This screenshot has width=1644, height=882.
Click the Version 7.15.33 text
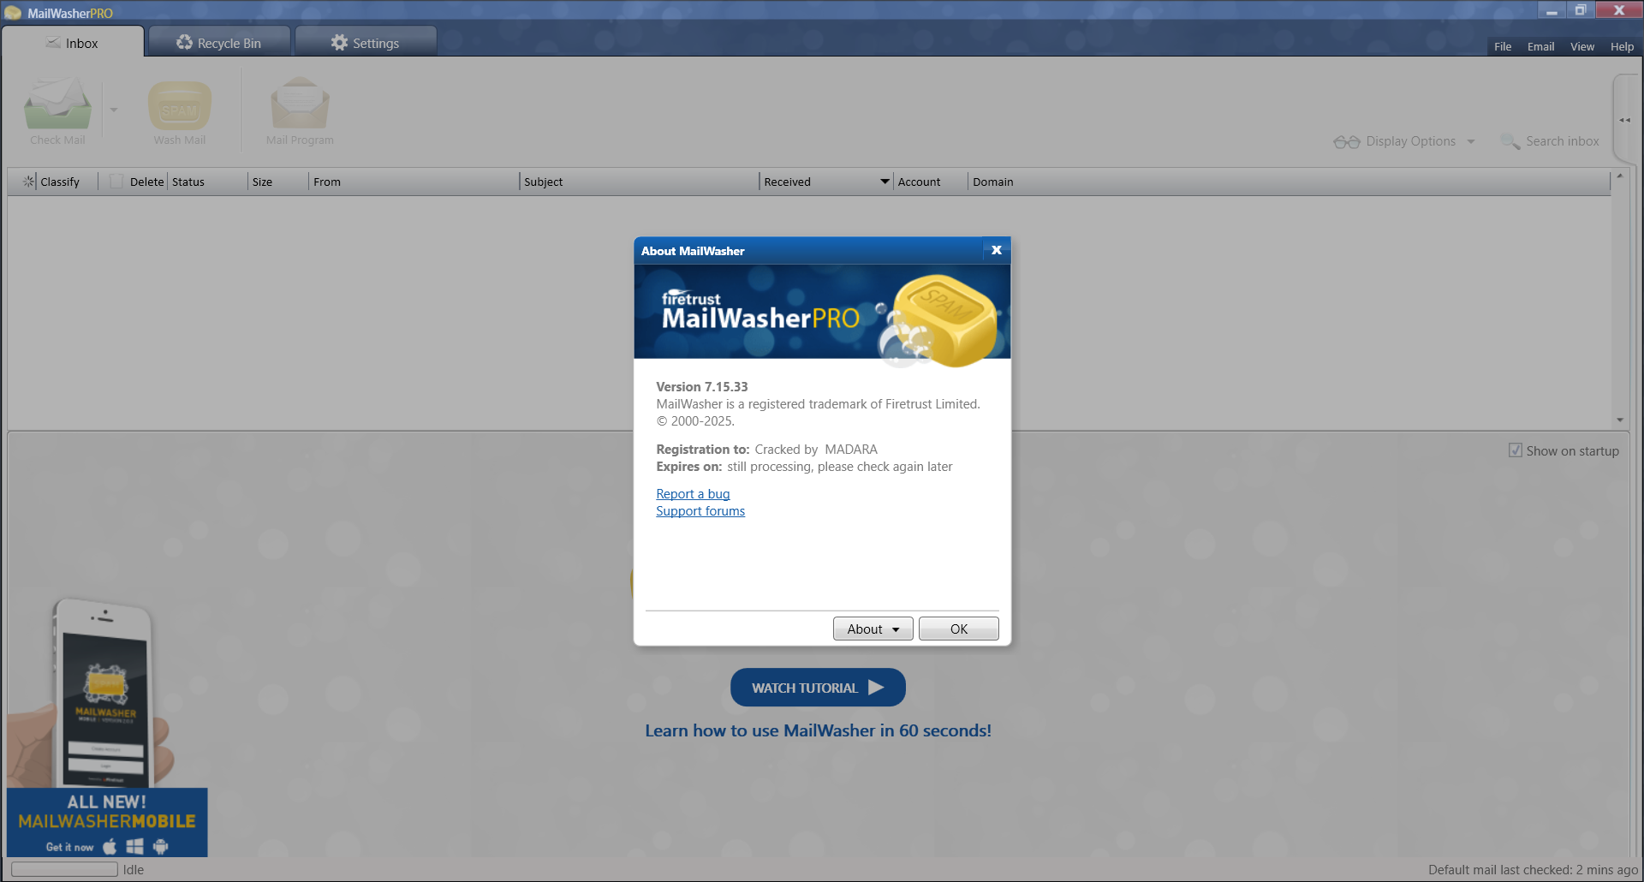702,387
